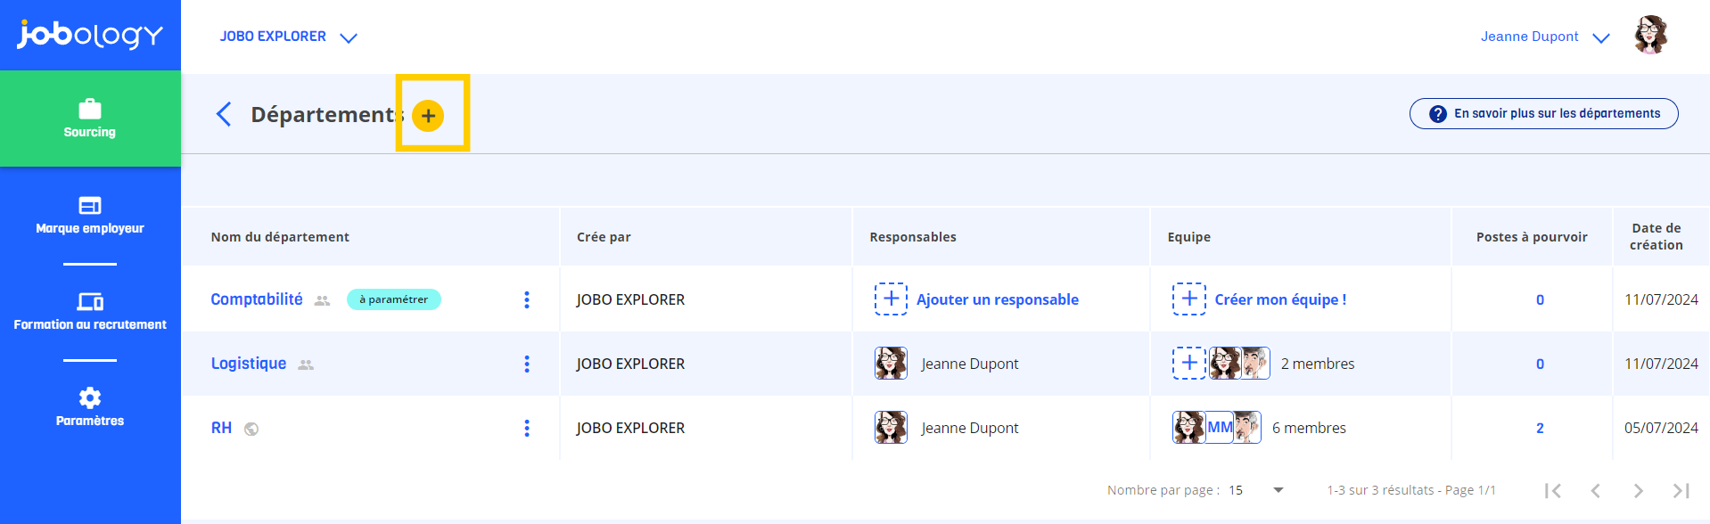This screenshot has width=1710, height=524.
Task: Go to previous page of results
Action: (x=1596, y=490)
